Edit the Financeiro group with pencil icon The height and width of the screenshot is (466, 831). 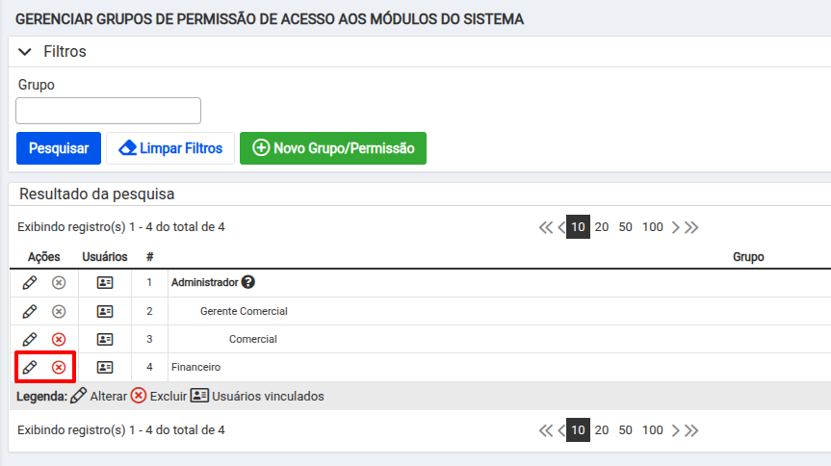[30, 367]
